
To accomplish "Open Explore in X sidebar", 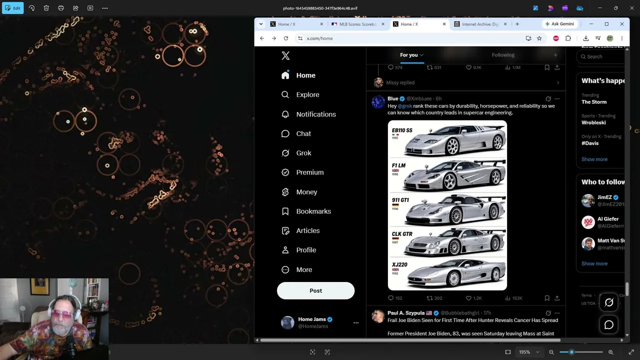I will (x=300, y=94).
